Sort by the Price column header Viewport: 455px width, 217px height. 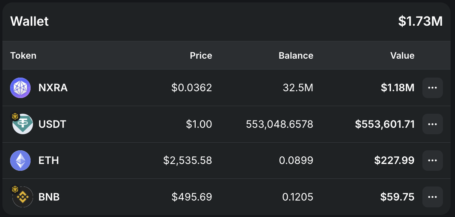(201, 55)
